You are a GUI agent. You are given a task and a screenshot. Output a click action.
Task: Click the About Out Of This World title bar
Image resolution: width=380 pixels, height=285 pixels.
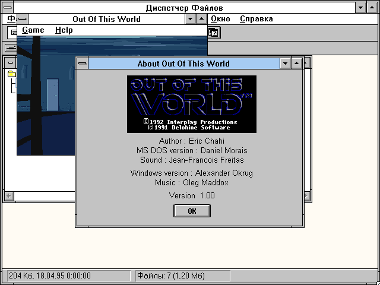[183, 64]
